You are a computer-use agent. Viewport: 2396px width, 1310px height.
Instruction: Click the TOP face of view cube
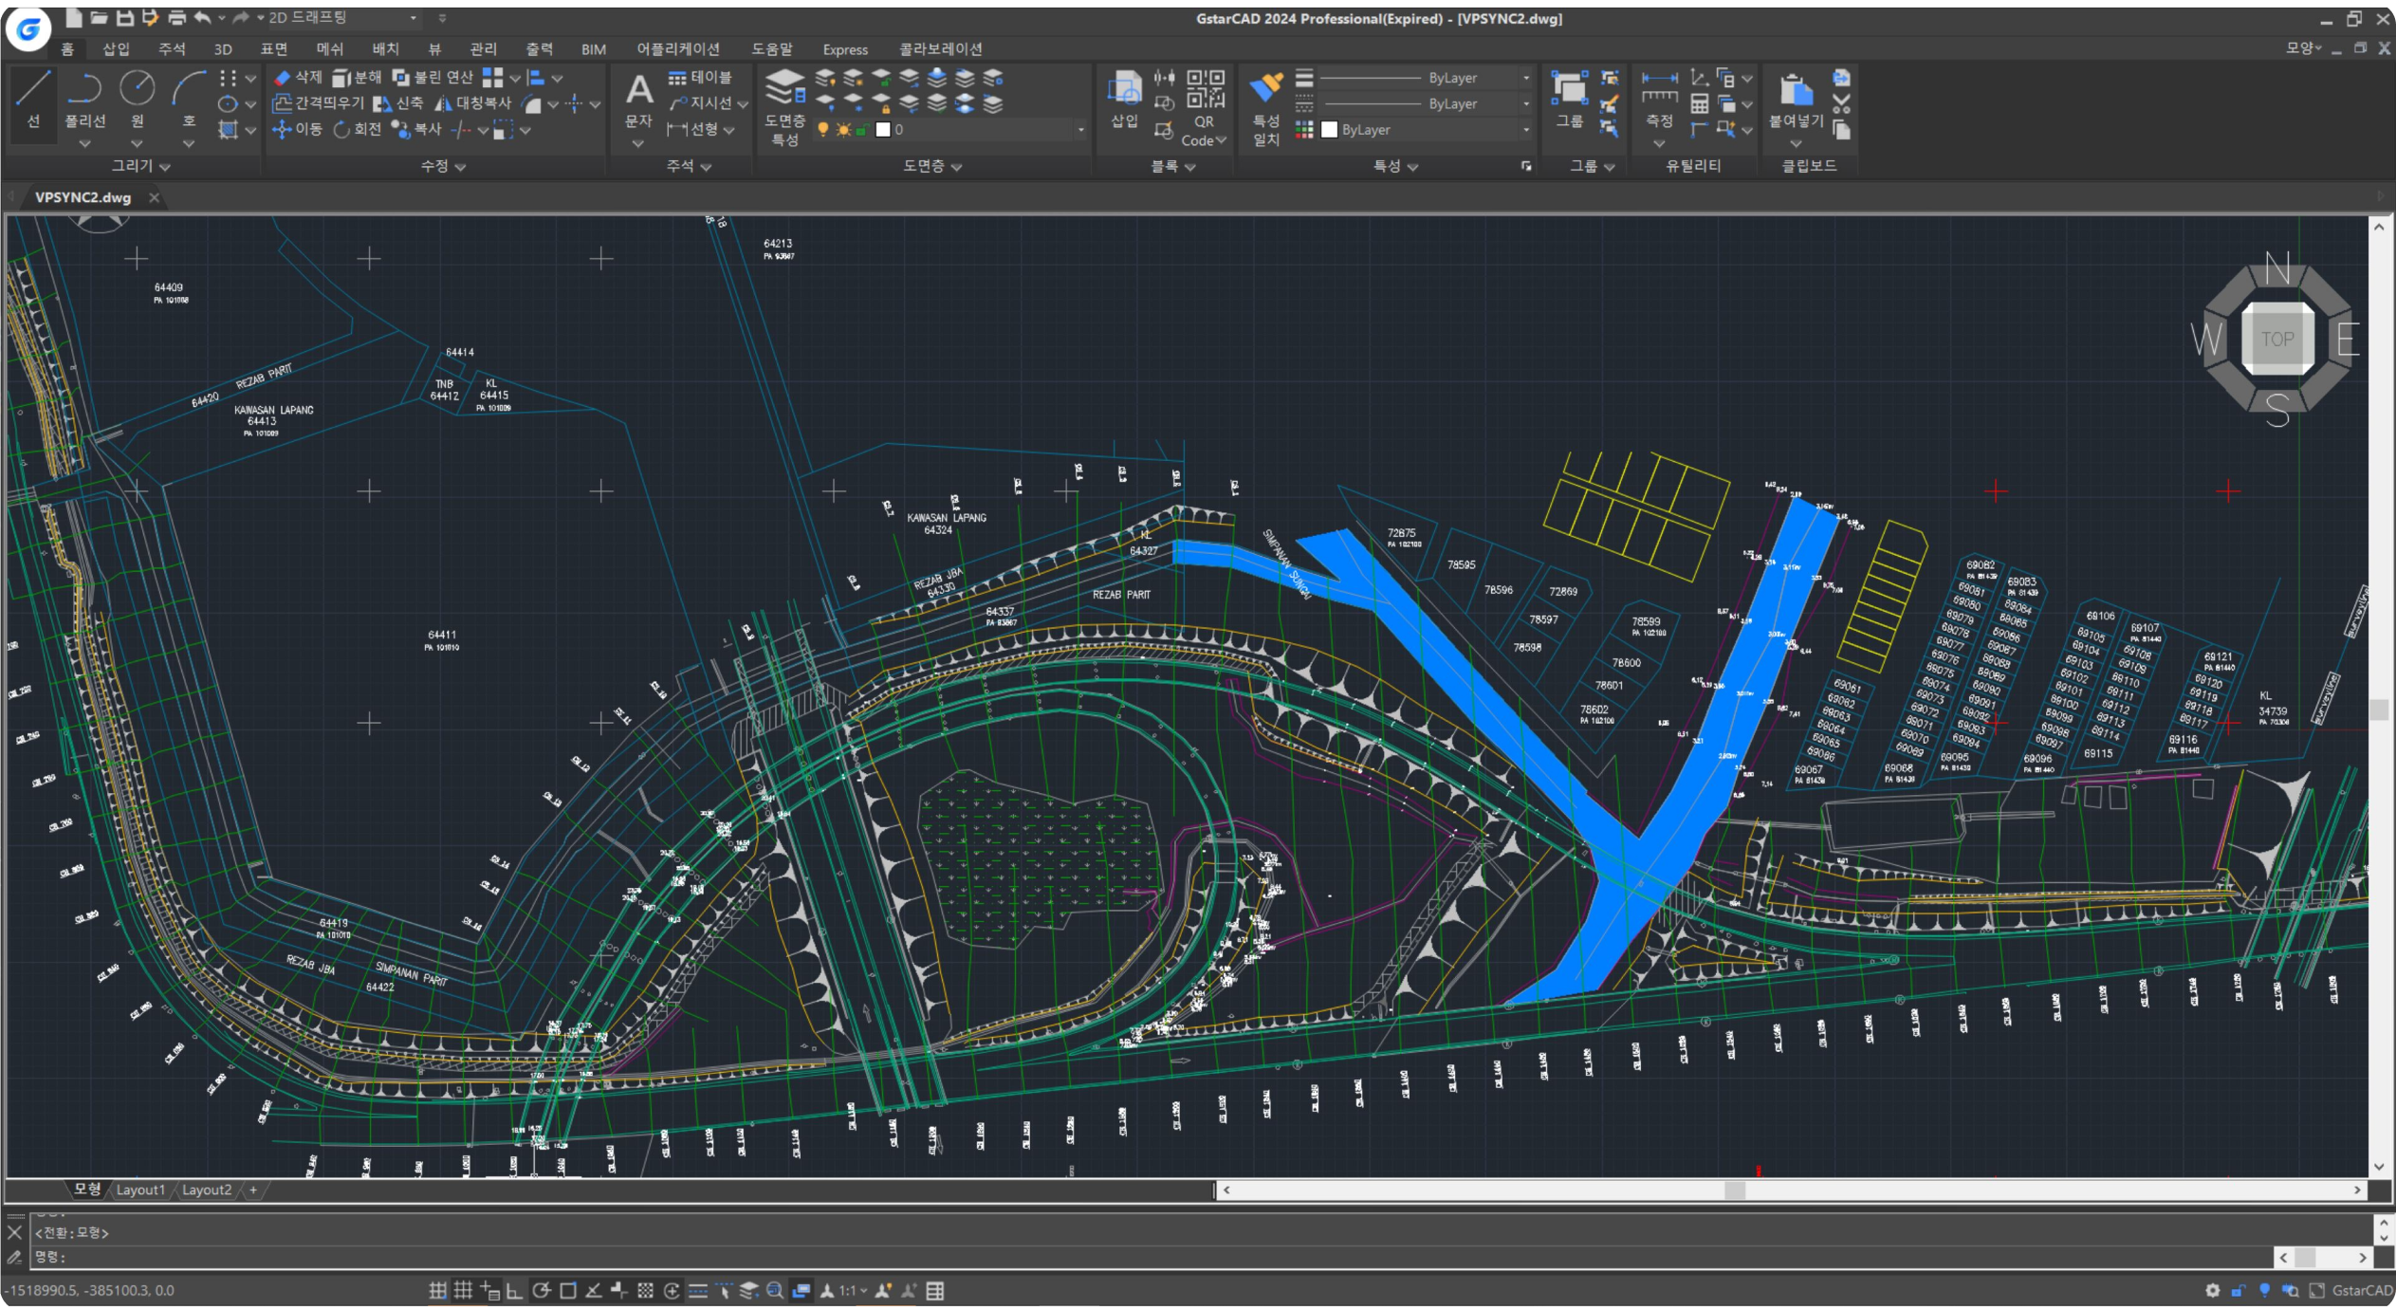[x=2276, y=339]
